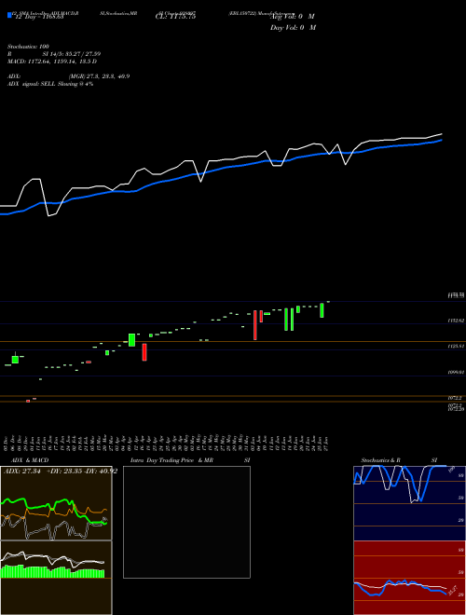
Task: Click the 'ADX: 27.34 +DY: 23.35 -DY: 40.92' header
Action: point(61,471)
